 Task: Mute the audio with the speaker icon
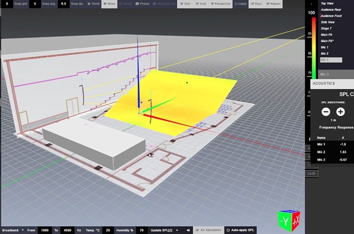click(189, 230)
